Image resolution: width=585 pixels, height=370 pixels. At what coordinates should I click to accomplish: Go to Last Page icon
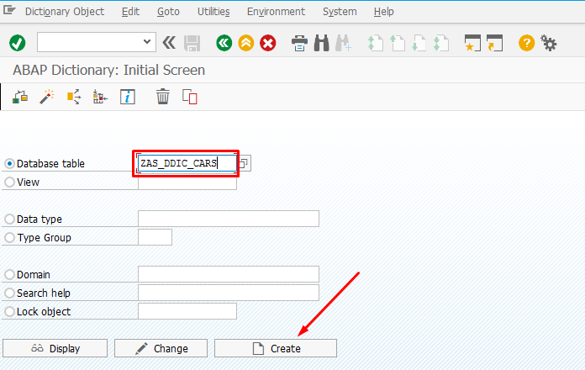[x=441, y=43]
